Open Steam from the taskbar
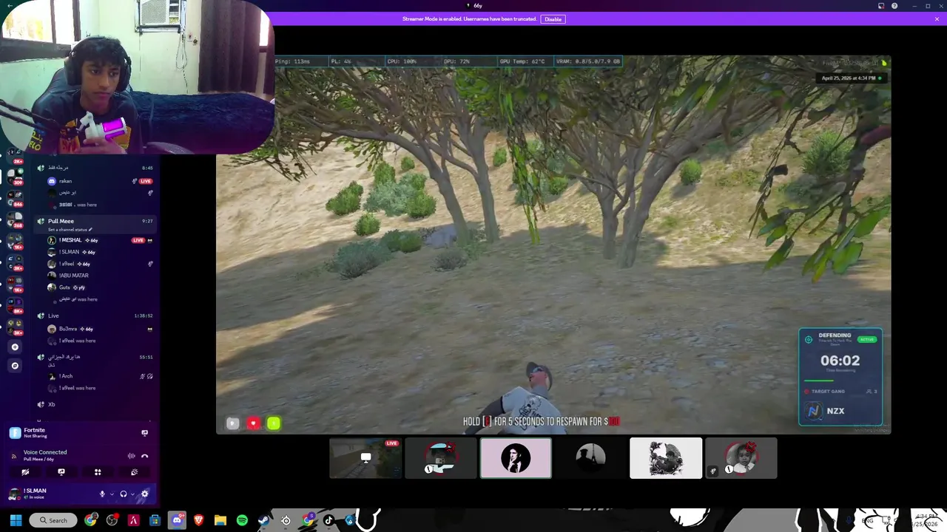The image size is (947, 532). click(x=263, y=520)
